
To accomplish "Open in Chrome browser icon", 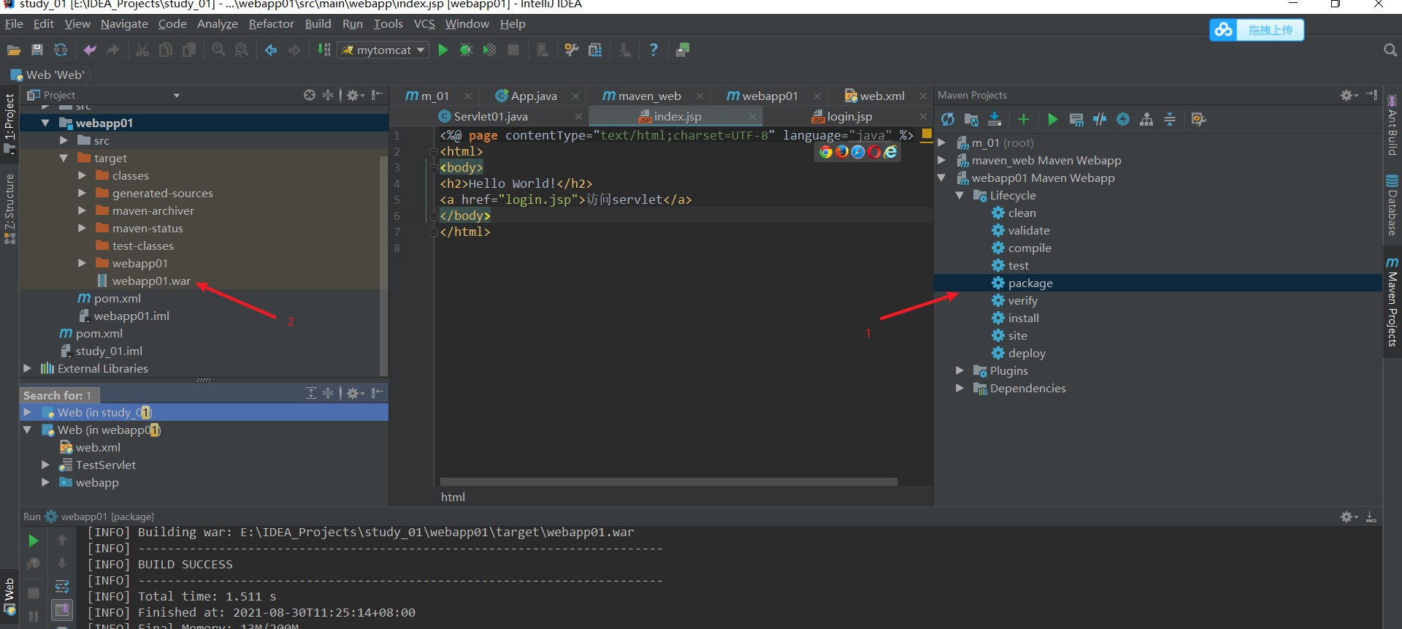I will pyautogui.click(x=826, y=152).
